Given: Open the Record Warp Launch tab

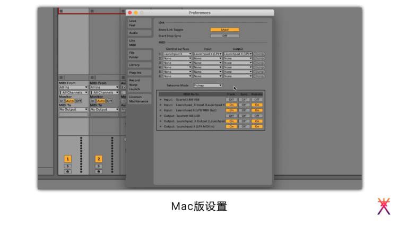Looking at the screenshot, I should tap(140, 85).
